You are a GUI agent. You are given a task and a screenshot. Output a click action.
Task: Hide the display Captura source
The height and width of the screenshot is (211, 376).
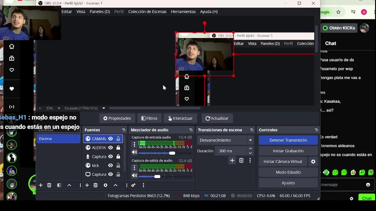pyautogui.click(x=110, y=174)
